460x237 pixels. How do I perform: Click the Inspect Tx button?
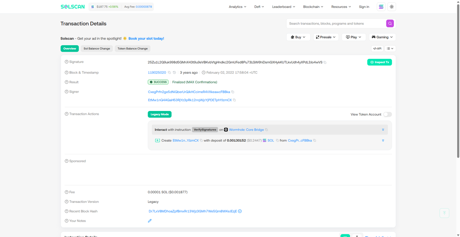point(379,62)
